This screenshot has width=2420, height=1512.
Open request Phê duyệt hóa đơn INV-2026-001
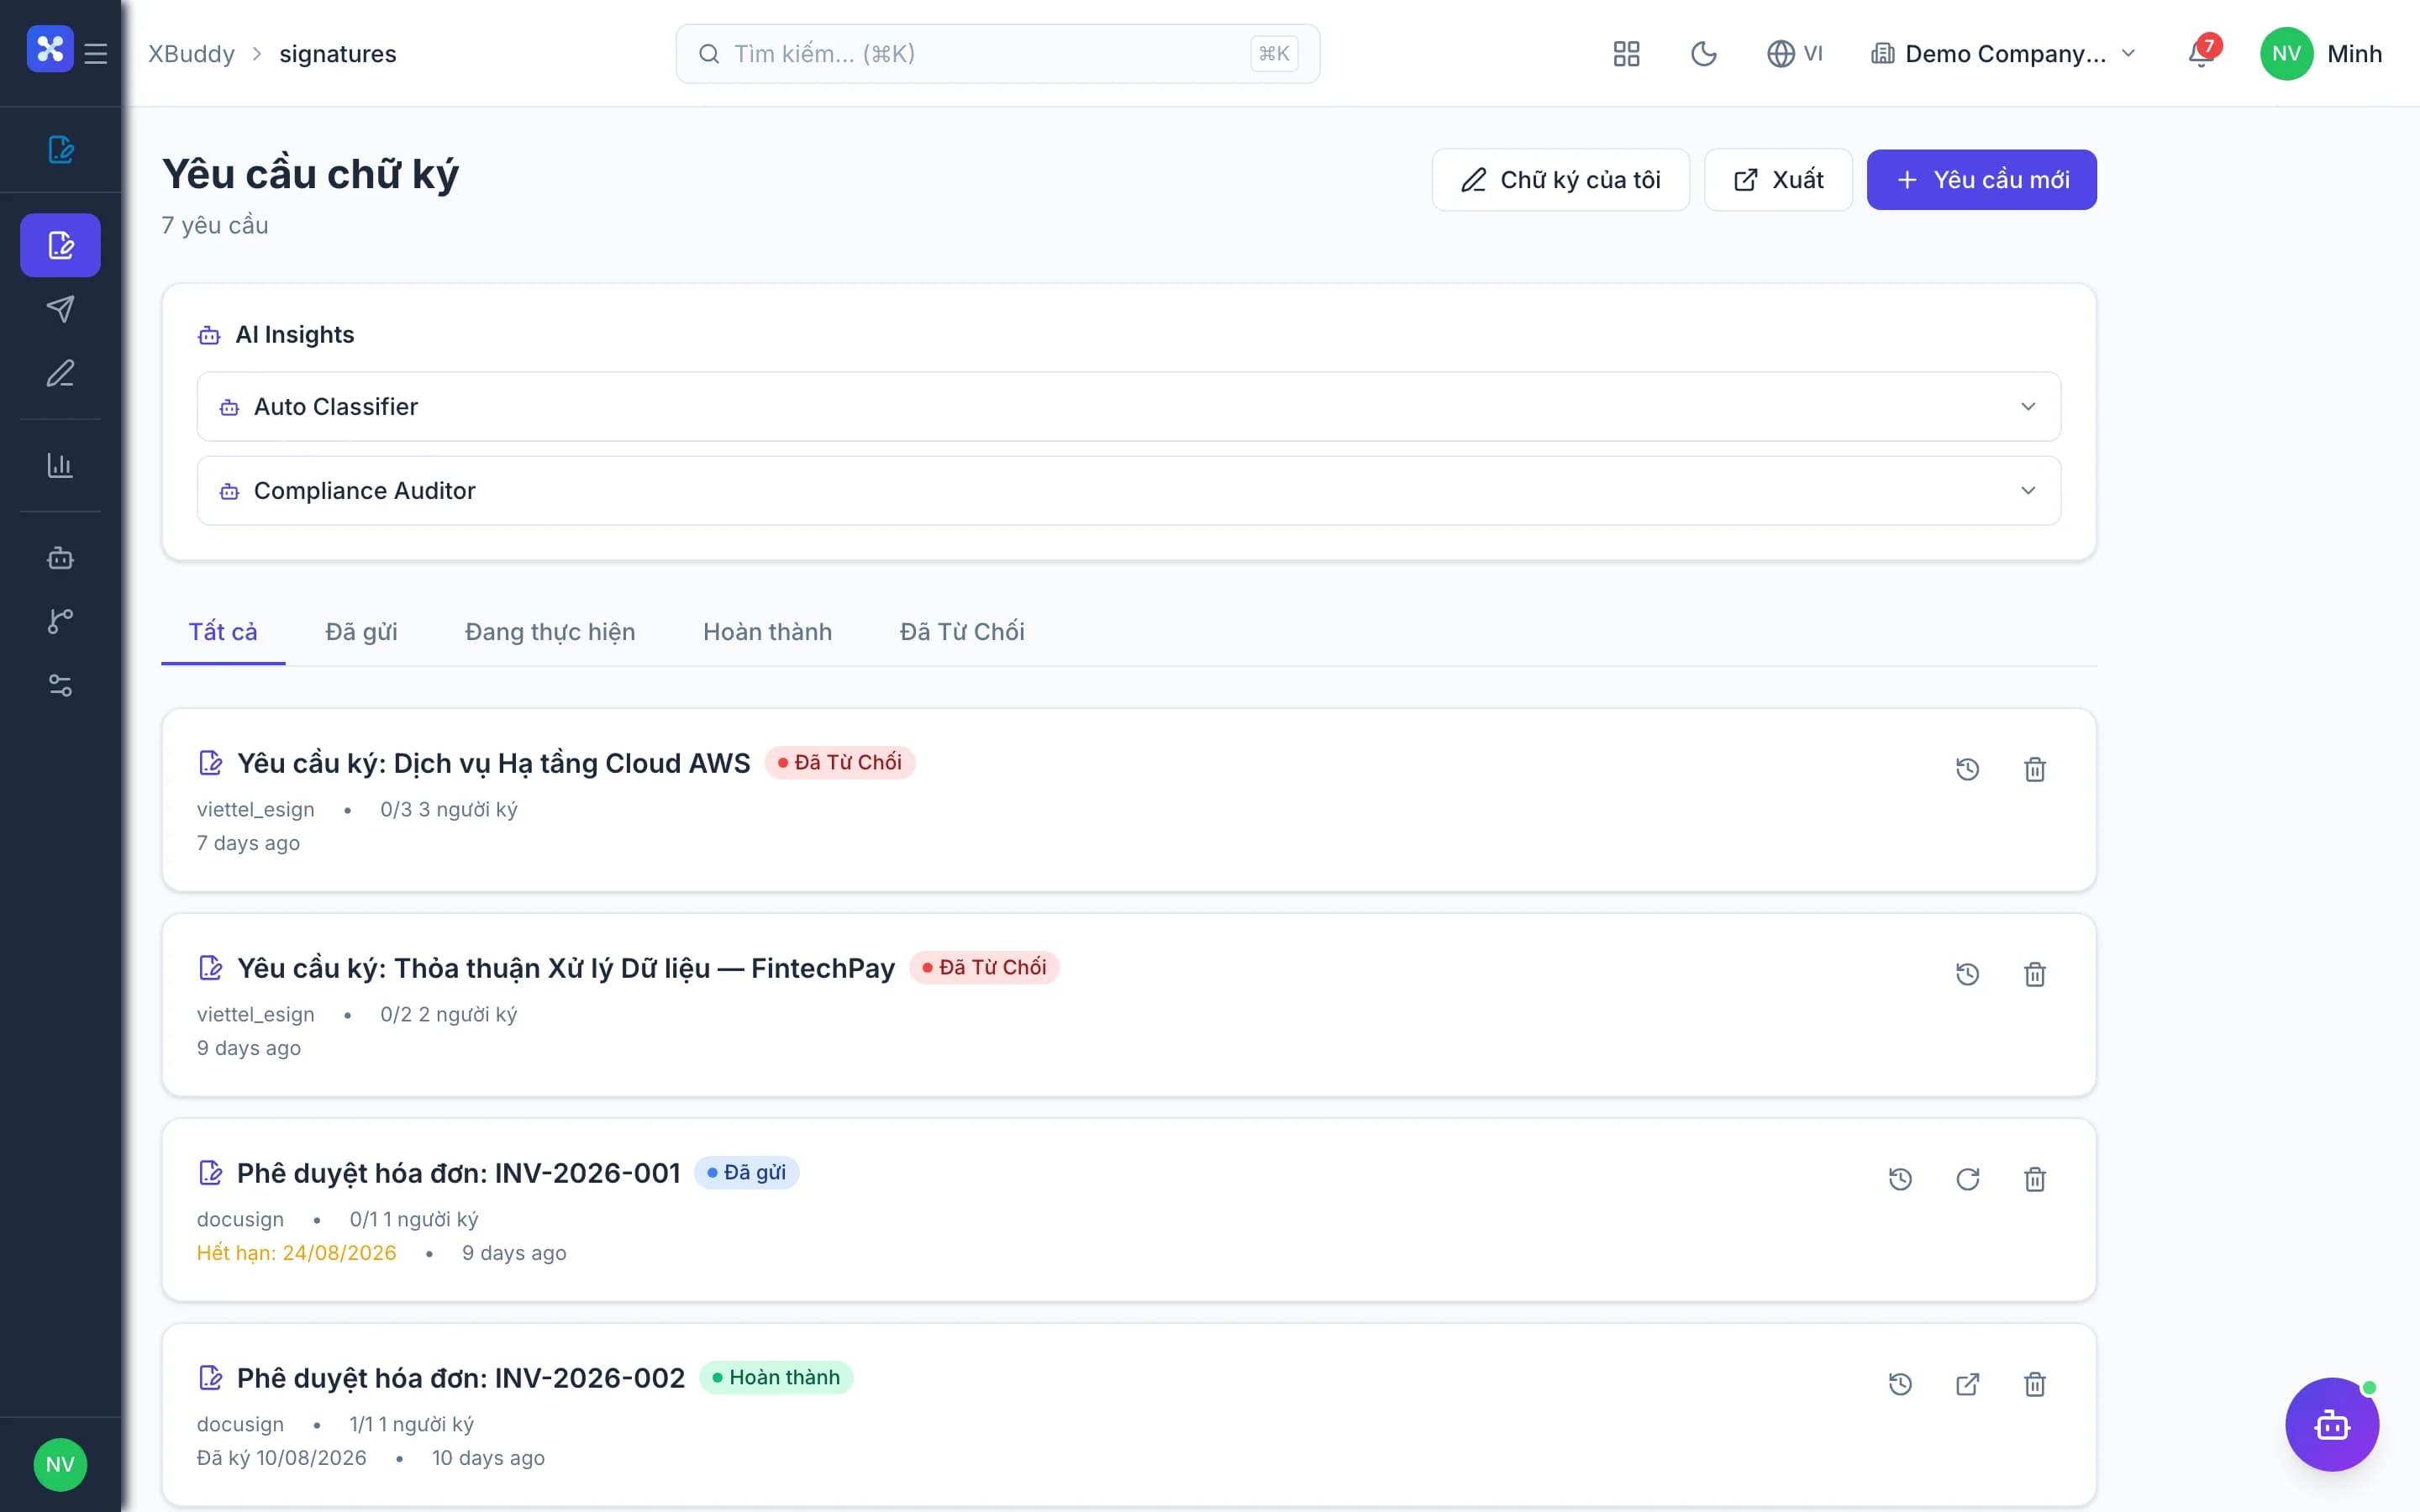point(458,1173)
